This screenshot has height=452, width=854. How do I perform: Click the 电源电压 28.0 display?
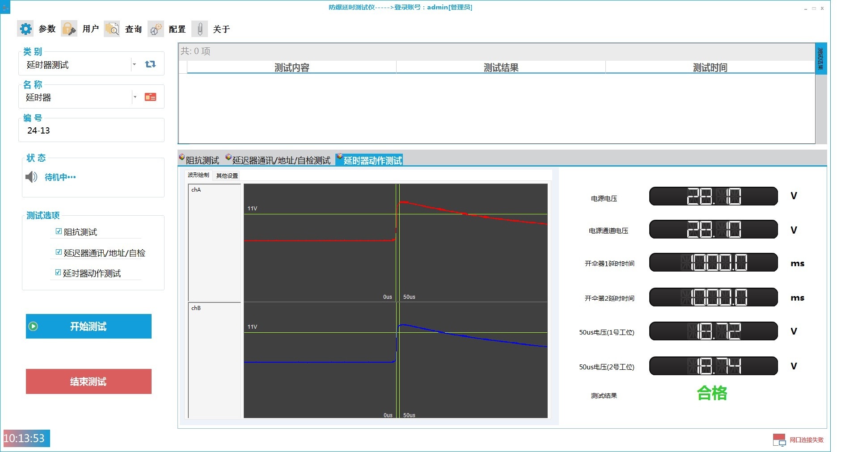713,196
